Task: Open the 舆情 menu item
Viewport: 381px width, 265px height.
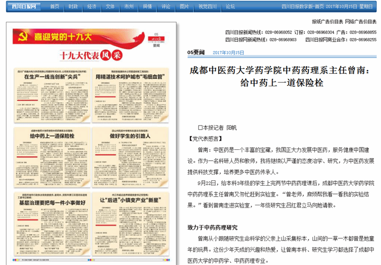Action: tap(147, 7)
